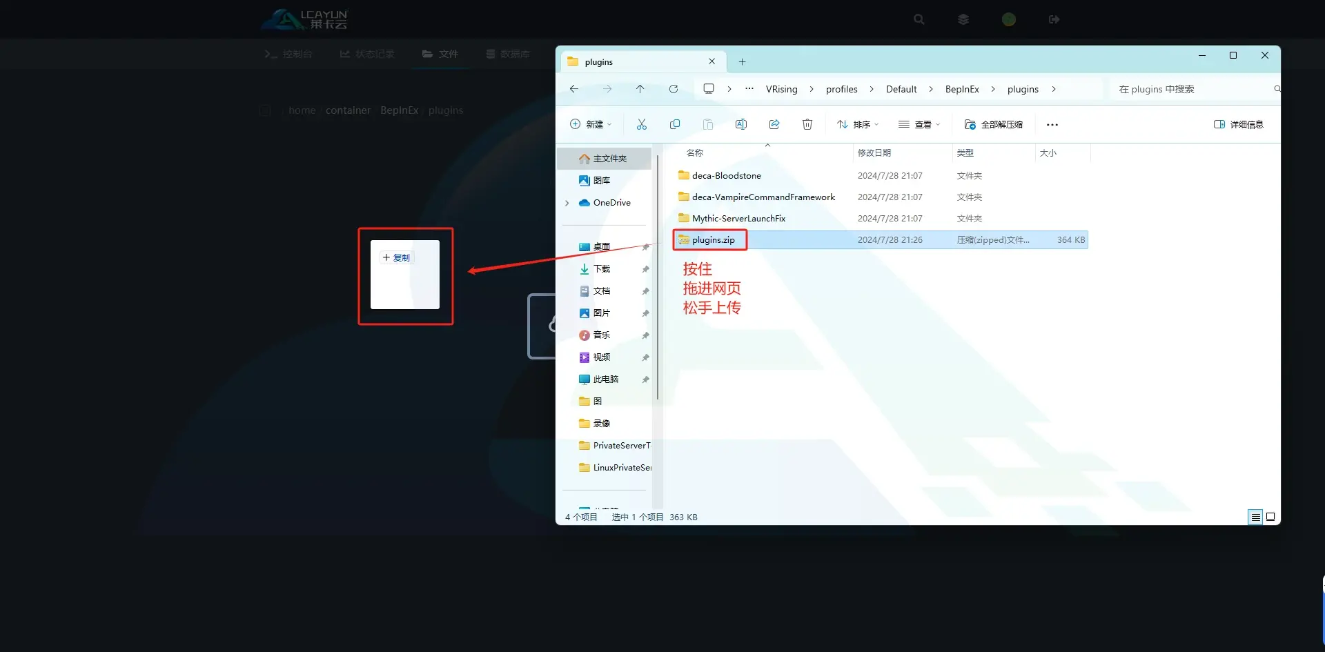
Task: Click the 在 plugins 中搜索 search box
Action: (1194, 89)
